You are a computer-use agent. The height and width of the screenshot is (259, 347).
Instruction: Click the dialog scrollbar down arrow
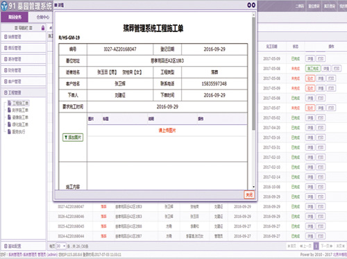point(253,187)
